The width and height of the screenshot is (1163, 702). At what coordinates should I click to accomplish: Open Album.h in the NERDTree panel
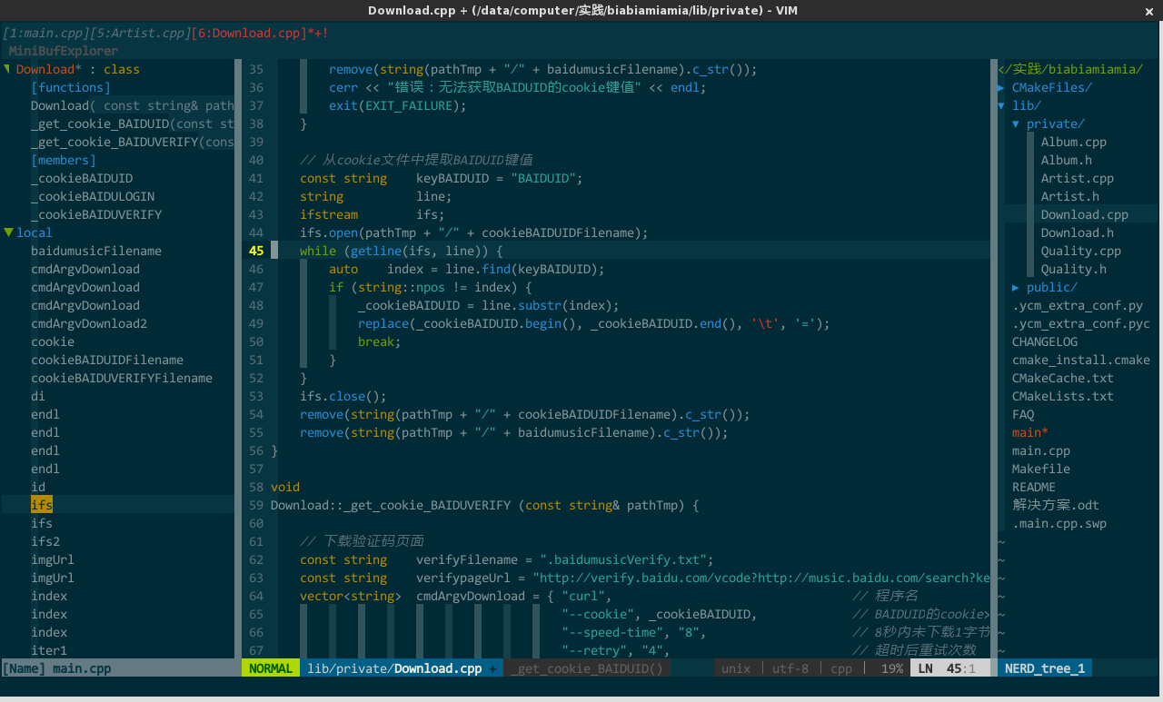click(1066, 160)
